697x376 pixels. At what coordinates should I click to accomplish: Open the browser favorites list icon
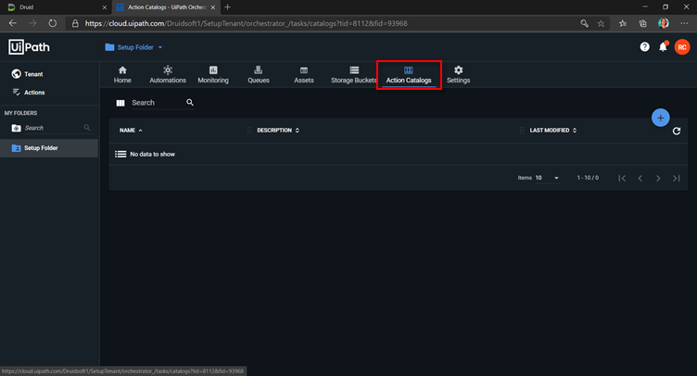pos(622,23)
